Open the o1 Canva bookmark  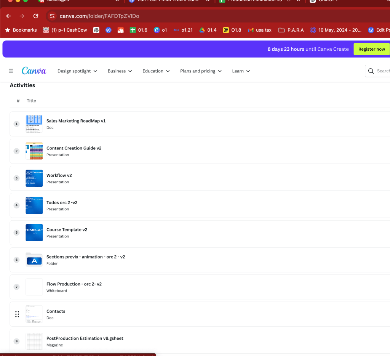click(160, 30)
